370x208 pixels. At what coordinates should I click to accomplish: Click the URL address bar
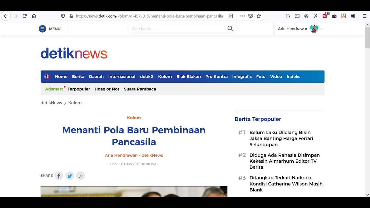[x=149, y=16]
